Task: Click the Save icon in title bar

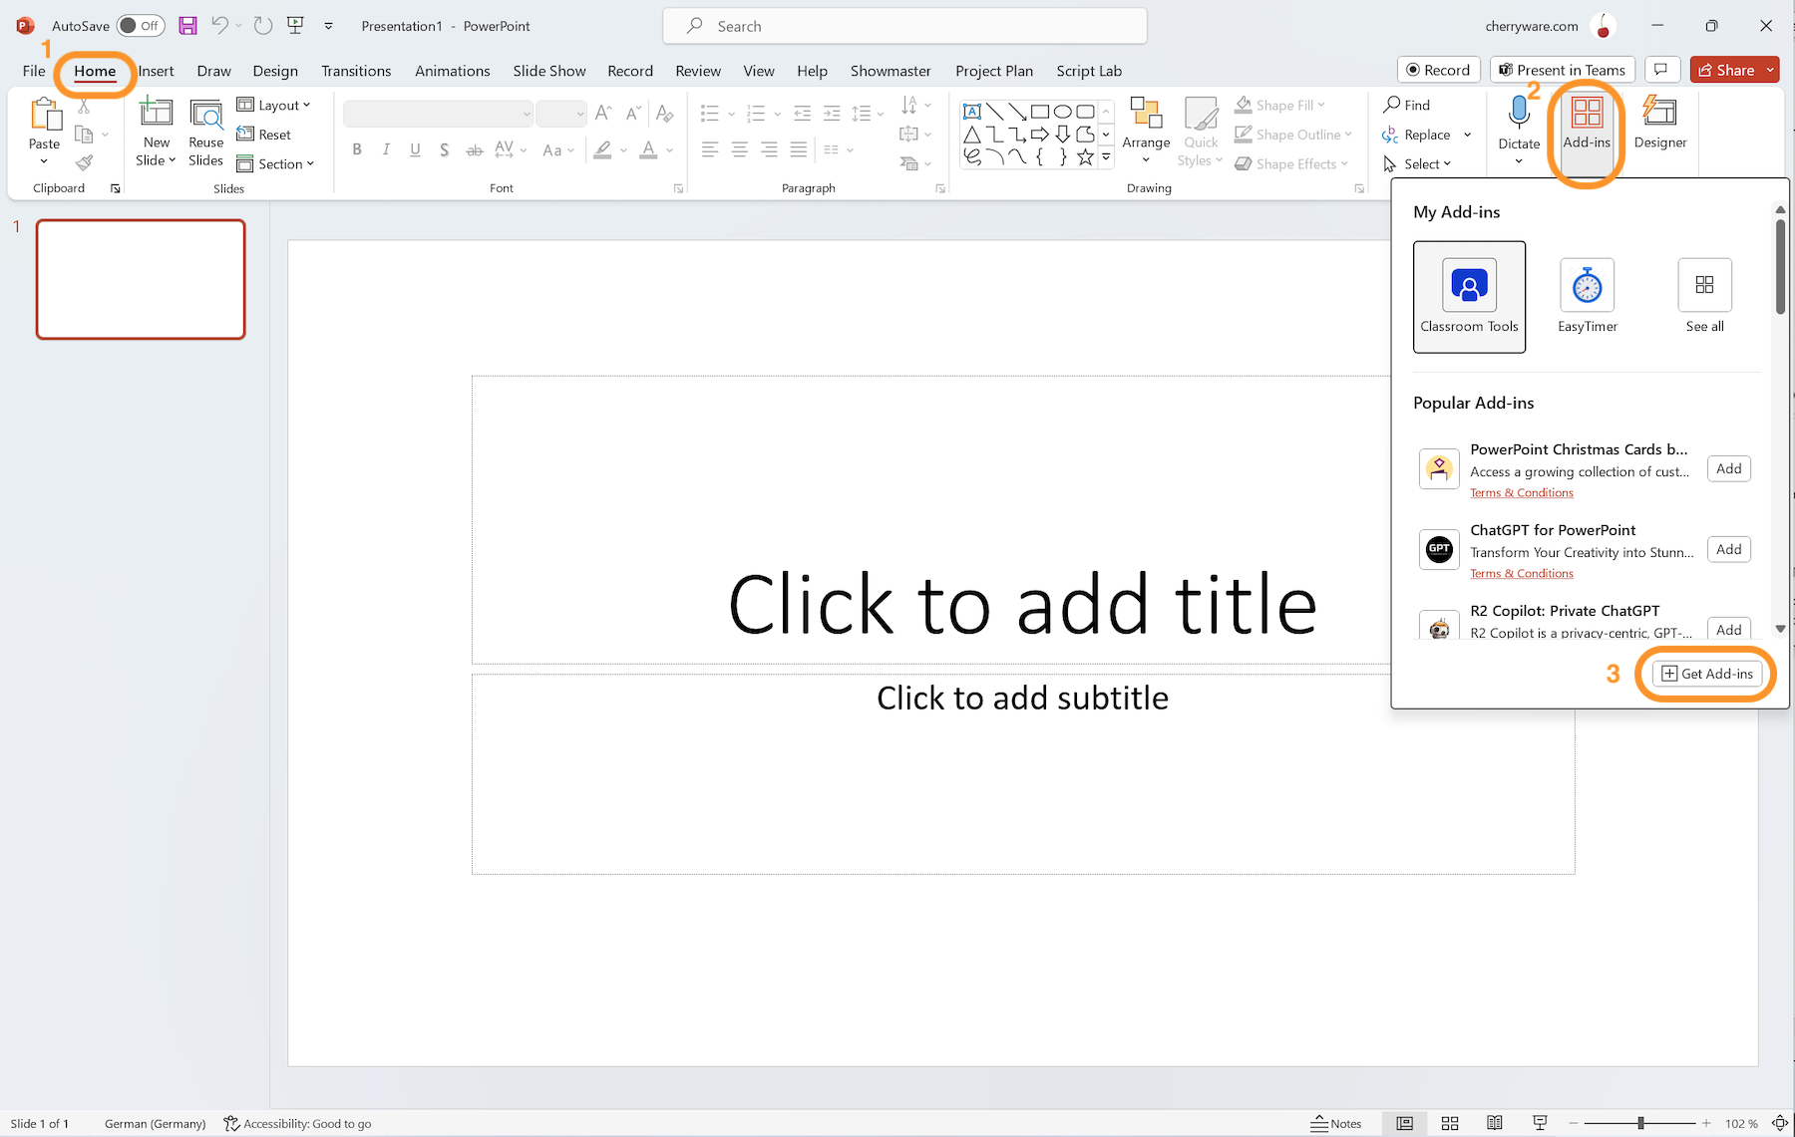Action: [x=187, y=26]
